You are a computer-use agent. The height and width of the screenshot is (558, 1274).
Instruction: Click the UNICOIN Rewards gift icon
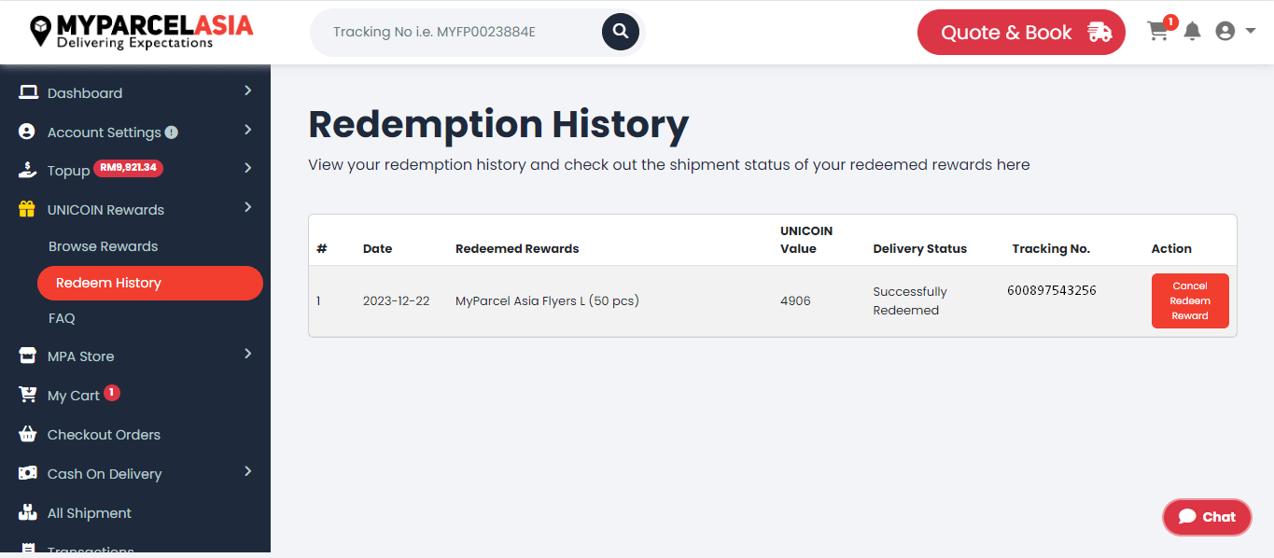[27, 209]
